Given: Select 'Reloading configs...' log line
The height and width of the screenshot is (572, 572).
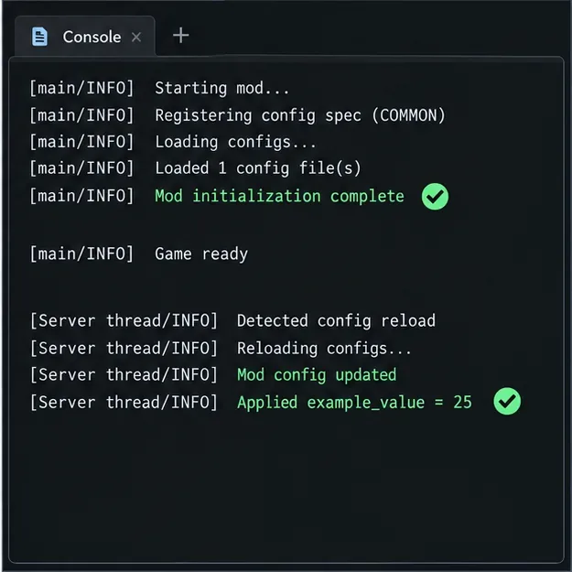Looking at the screenshot, I should [221, 349].
